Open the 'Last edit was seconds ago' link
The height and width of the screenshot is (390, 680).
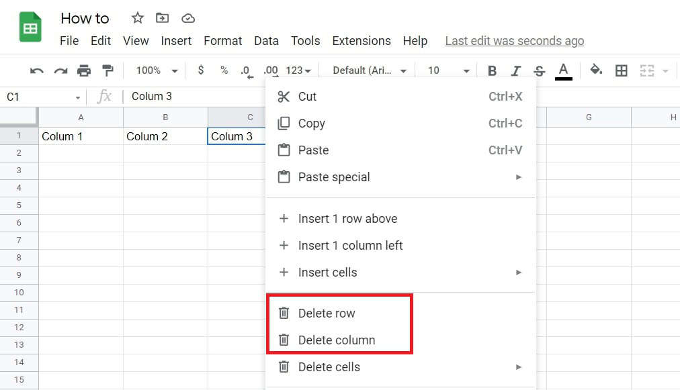point(514,41)
